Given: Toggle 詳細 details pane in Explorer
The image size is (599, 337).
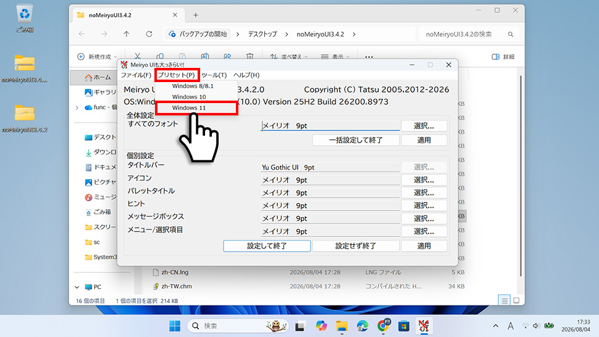Looking at the screenshot, I should [x=503, y=57].
